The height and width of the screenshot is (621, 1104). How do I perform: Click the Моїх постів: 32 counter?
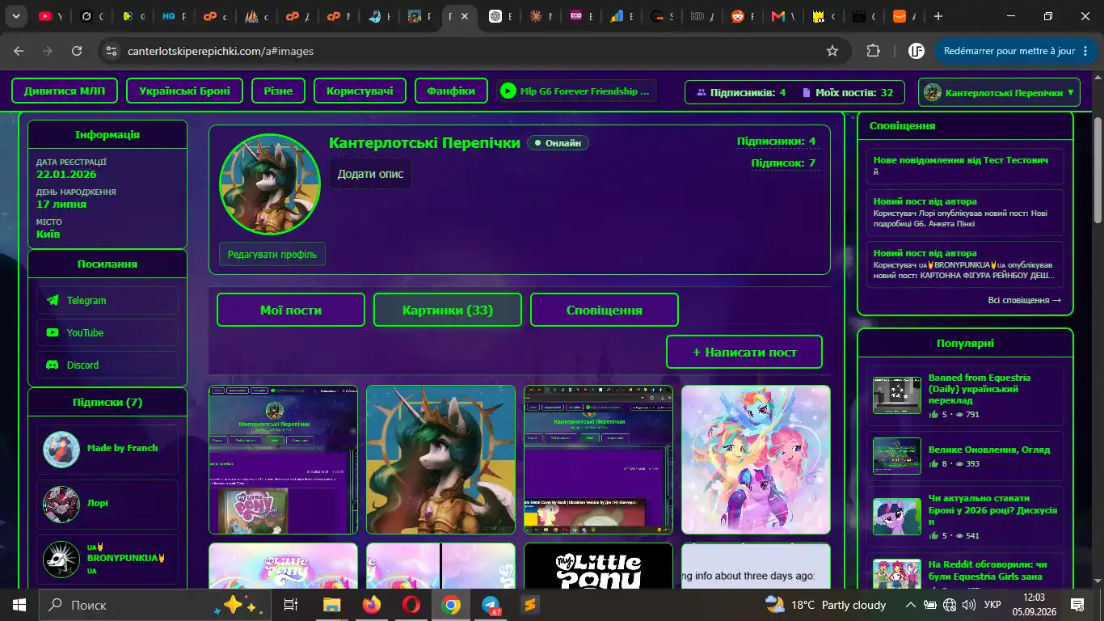pos(848,92)
